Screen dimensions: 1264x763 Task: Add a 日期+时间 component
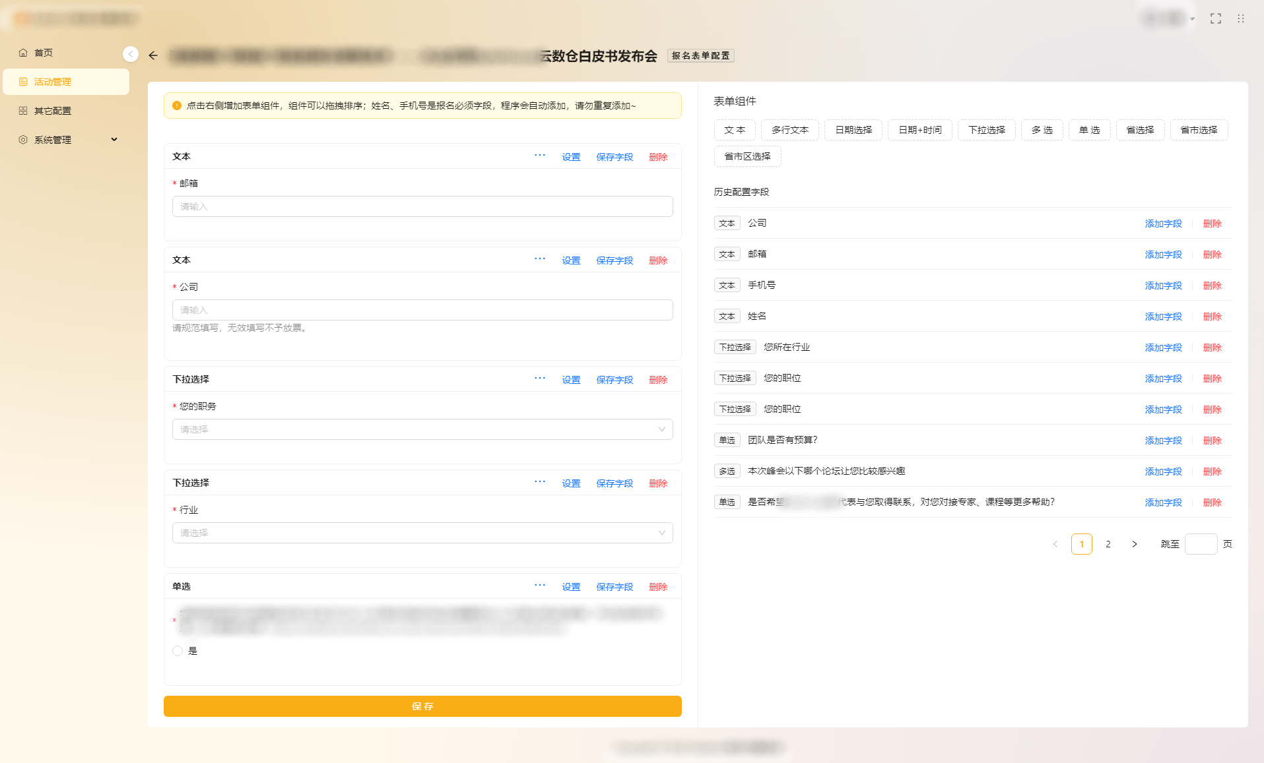click(920, 130)
